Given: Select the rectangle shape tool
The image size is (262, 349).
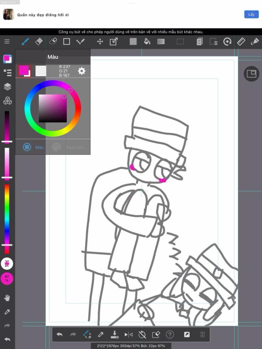Looking at the screenshot, I should click(x=66, y=41).
